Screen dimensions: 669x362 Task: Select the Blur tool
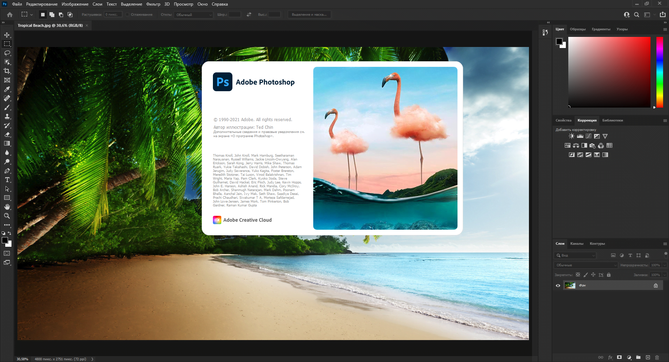coord(7,152)
